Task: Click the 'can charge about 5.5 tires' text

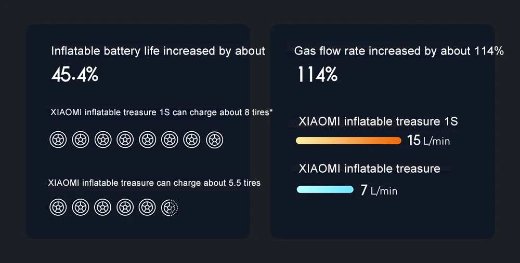Action: point(209,183)
